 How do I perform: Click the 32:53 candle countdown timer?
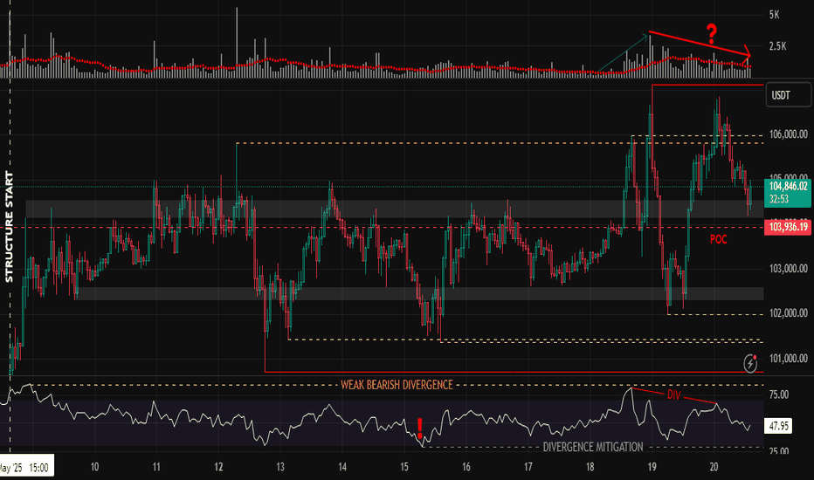click(779, 199)
